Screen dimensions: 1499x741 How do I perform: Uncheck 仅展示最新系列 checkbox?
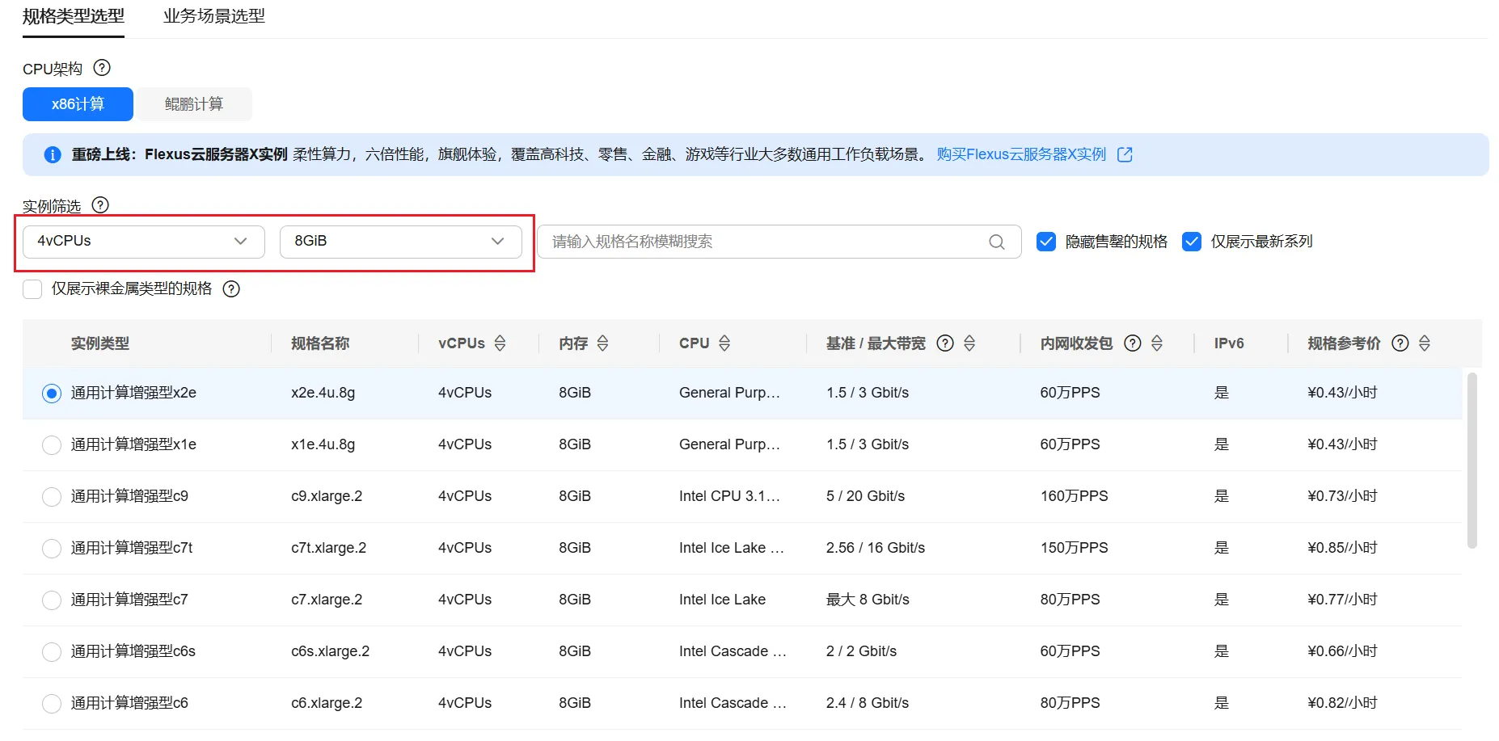tap(1192, 242)
